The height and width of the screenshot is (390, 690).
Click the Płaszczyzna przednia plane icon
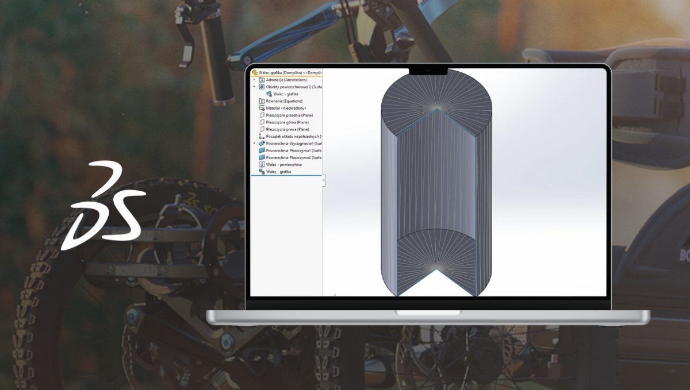pos(262,115)
